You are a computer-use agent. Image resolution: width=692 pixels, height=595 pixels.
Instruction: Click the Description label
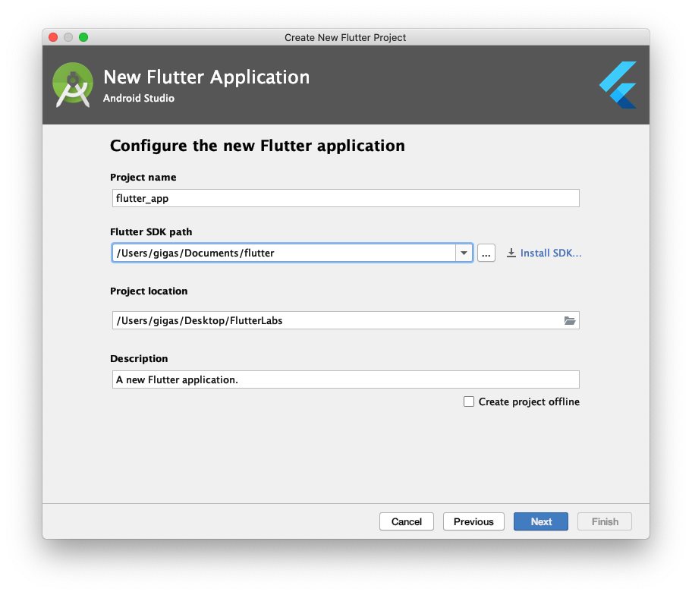point(139,358)
